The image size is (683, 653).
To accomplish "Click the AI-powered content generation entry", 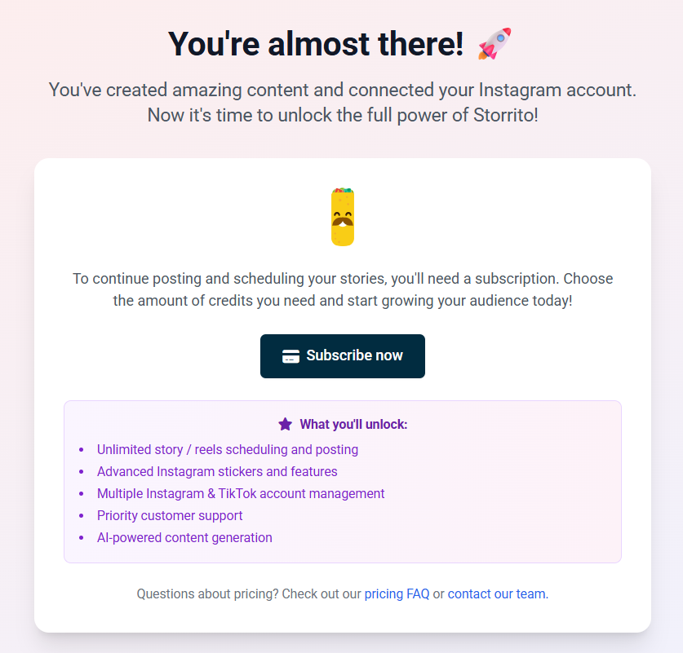I will pos(184,537).
